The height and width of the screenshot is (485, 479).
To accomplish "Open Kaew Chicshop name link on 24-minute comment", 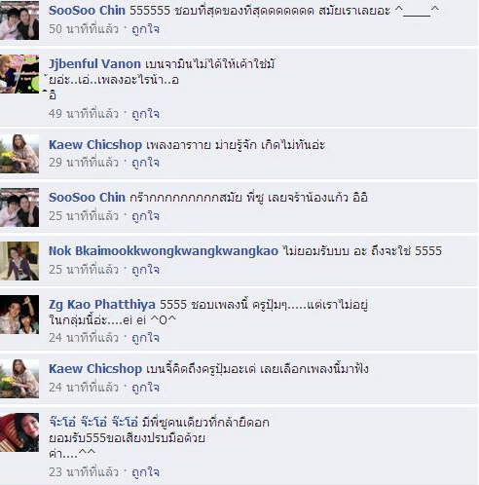I will (x=95, y=369).
